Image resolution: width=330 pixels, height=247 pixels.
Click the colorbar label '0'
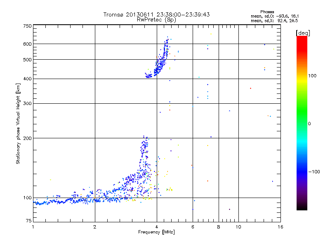click(309, 124)
